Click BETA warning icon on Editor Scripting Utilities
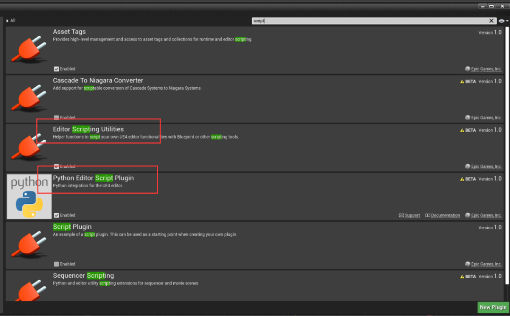 462,130
